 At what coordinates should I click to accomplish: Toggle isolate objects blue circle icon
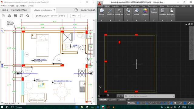(185, 103)
